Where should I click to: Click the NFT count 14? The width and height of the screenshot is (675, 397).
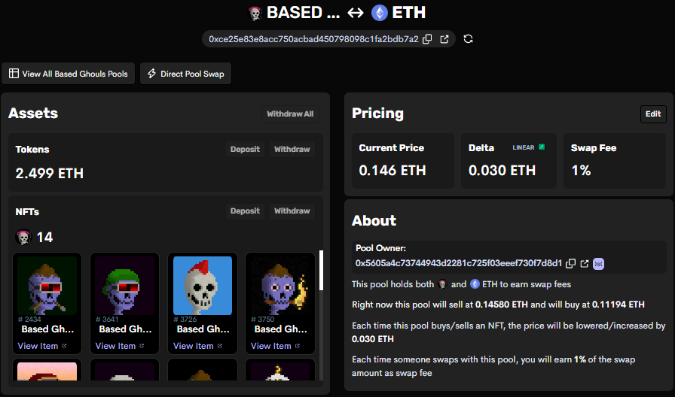tap(44, 237)
